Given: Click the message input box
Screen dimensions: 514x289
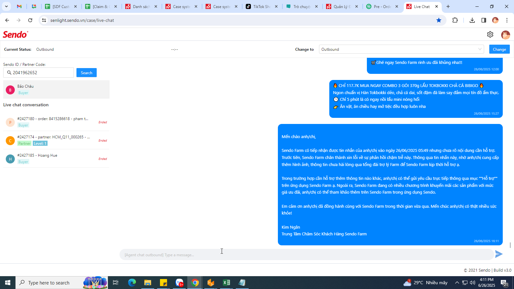Looking at the screenshot, I should pyautogui.click(x=306, y=255).
